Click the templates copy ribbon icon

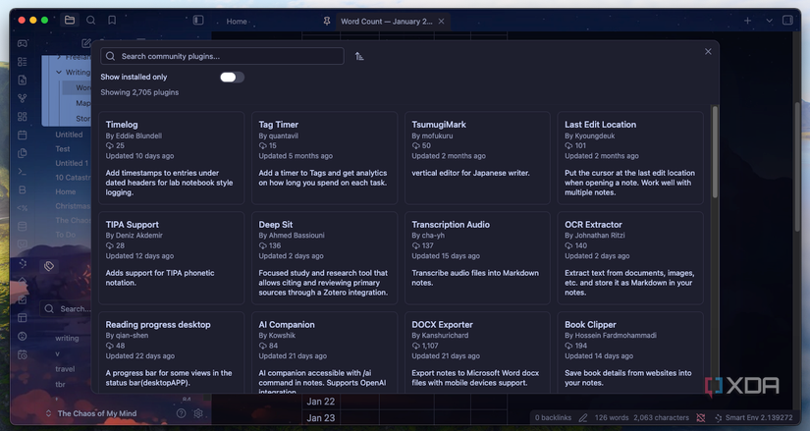[23, 153]
